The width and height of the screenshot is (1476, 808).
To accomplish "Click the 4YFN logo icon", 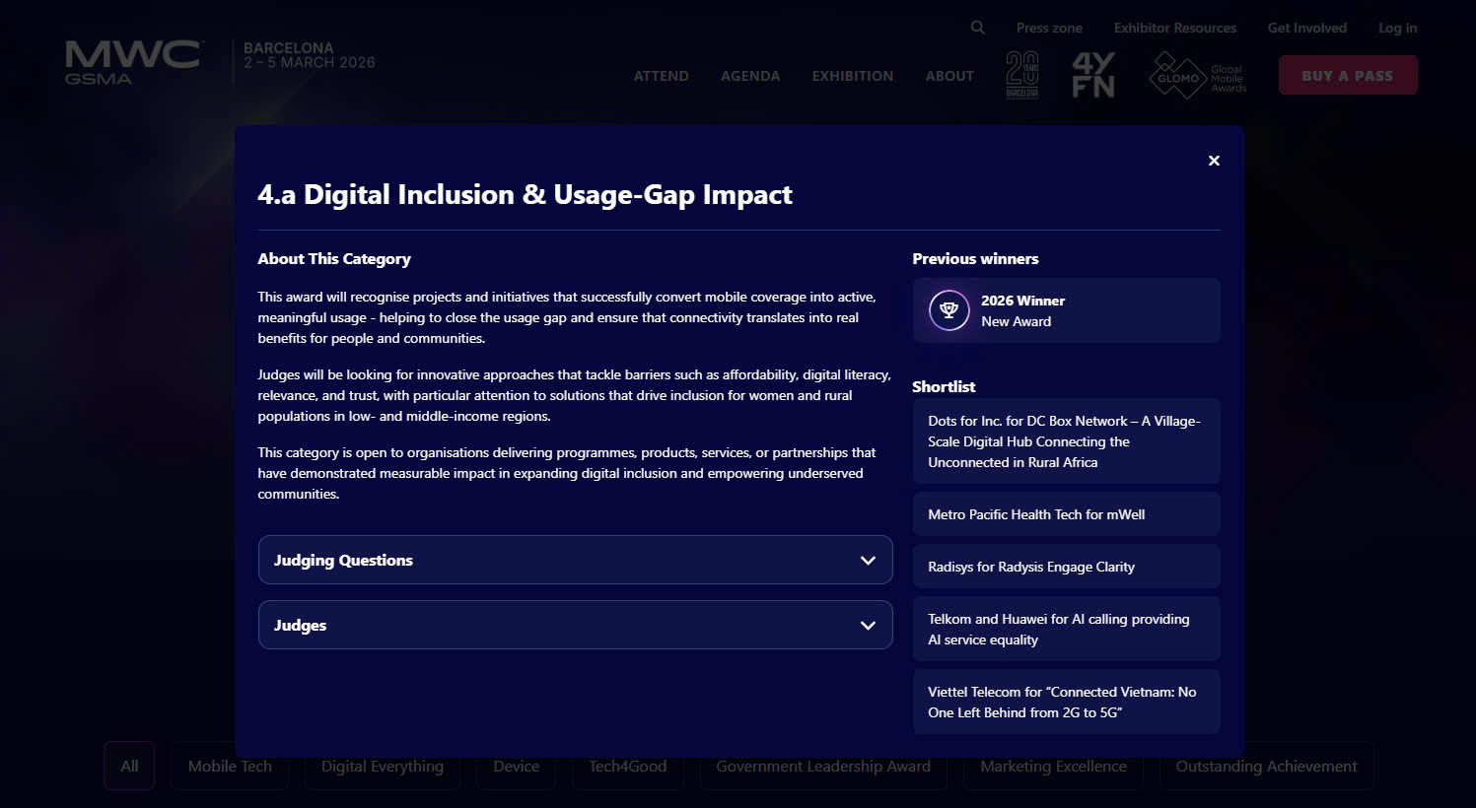I will tap(1092, 75).
